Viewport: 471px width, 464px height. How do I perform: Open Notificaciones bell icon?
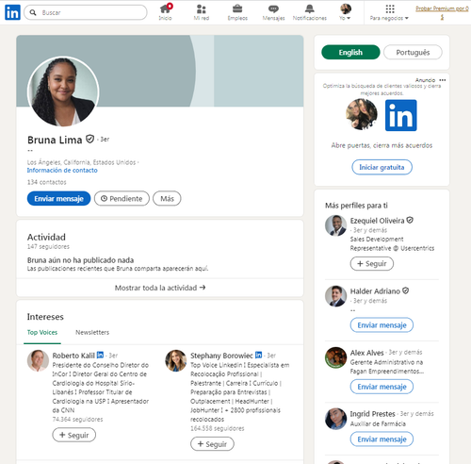pos(310,12)
